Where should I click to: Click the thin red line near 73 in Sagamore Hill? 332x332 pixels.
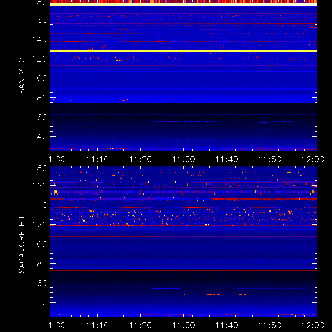(x=183, y=271)
